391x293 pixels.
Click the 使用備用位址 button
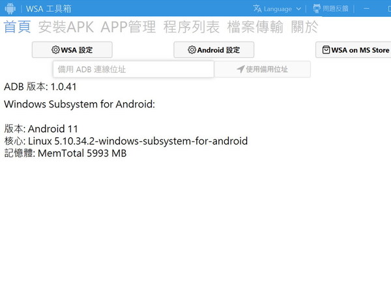coord(263,69)
